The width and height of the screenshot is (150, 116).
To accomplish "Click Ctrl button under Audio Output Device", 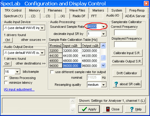I will pyautogui.click(x=7, y=64).
